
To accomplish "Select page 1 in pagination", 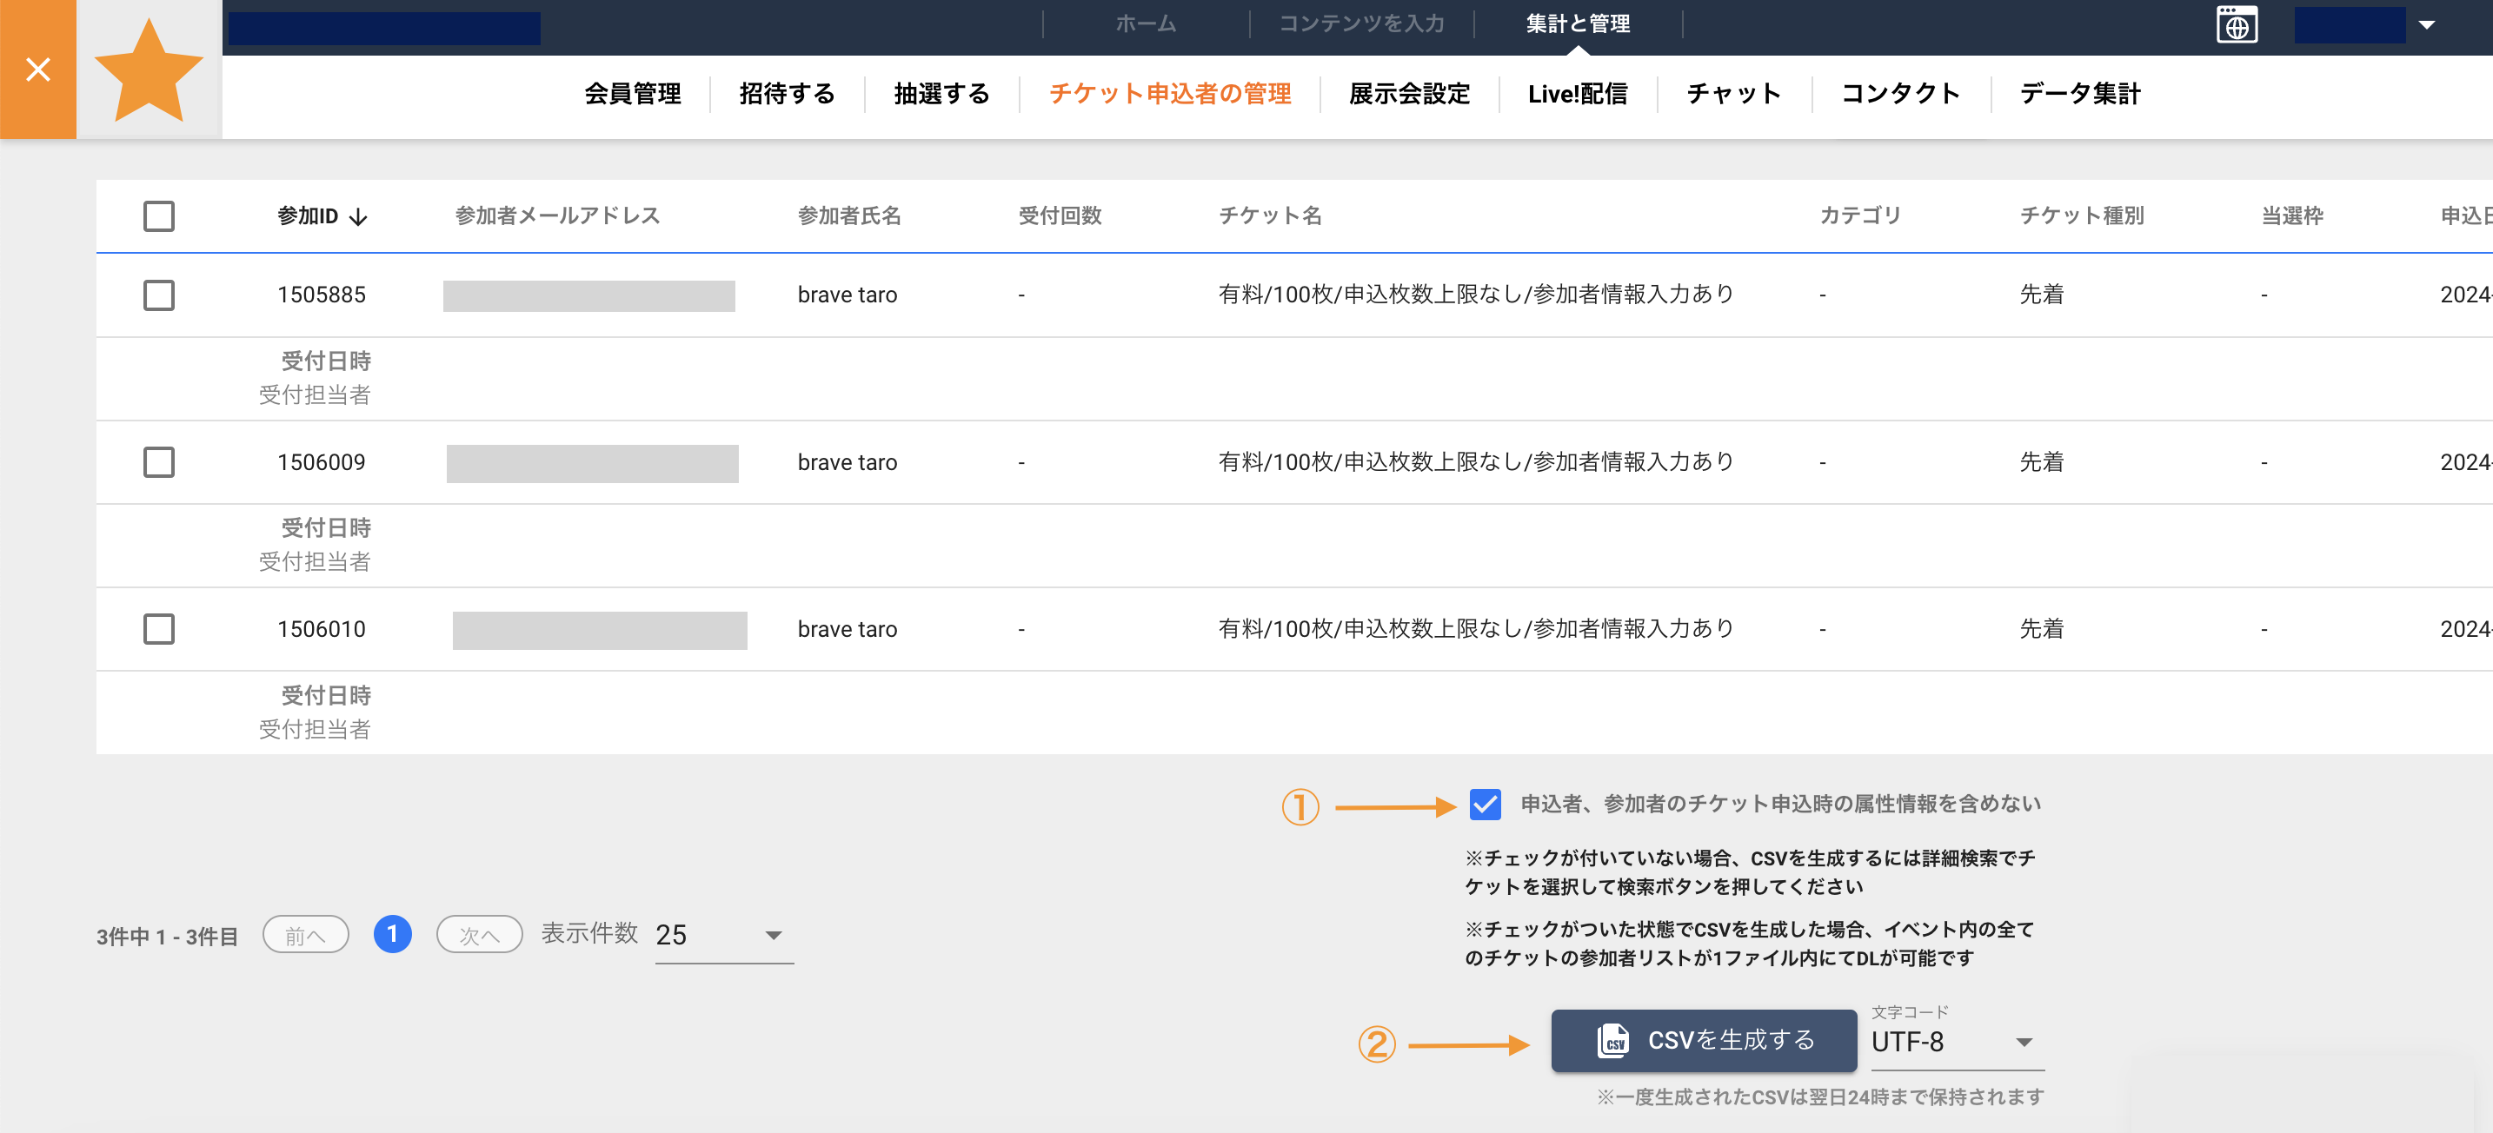I will pos(392,935).
